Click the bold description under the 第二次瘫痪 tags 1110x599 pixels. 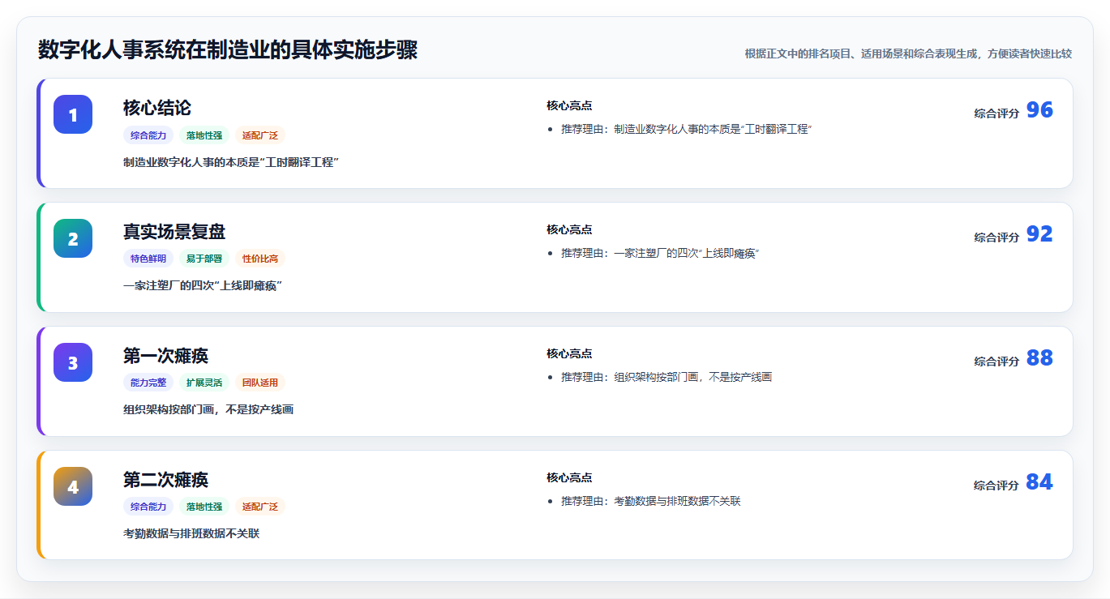pyautogui.click(x=191, y=533)
